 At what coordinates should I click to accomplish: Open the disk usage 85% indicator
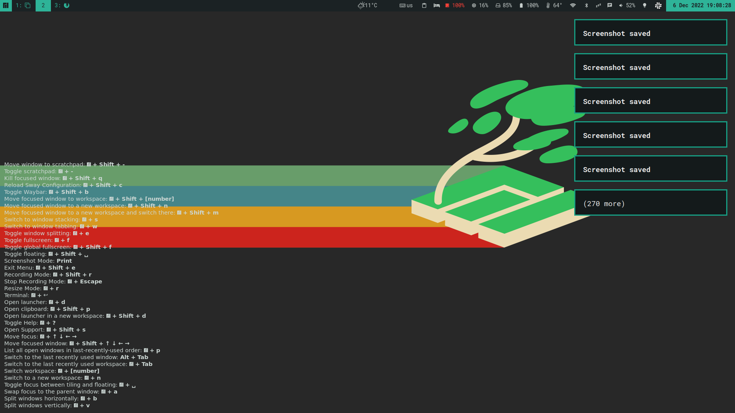tap(504, 5)
